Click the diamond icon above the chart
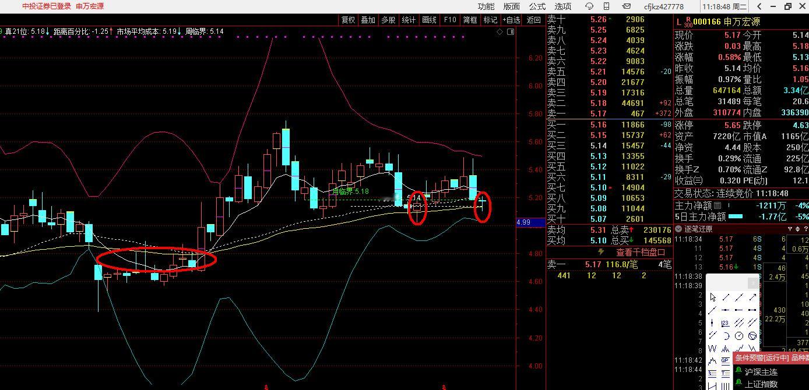Image resolution: width=809 pixels, height=390 pixels. [500, 32]
